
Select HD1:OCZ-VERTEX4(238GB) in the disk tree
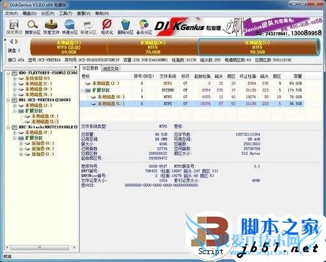tap(44, 100)
